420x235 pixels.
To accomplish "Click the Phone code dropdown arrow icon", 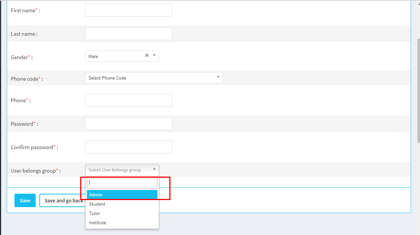I will click(x=218, y=77).
